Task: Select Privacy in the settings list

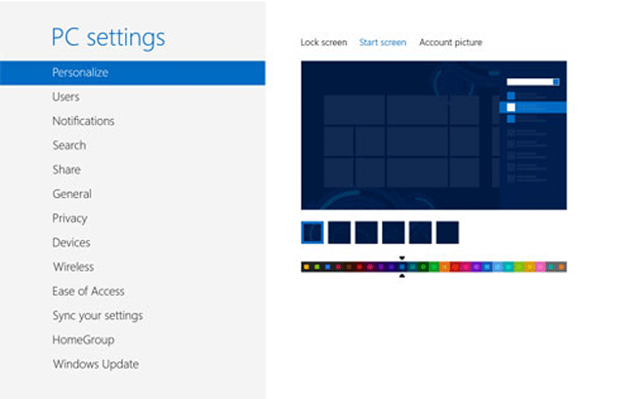Action: coord(69,219)
